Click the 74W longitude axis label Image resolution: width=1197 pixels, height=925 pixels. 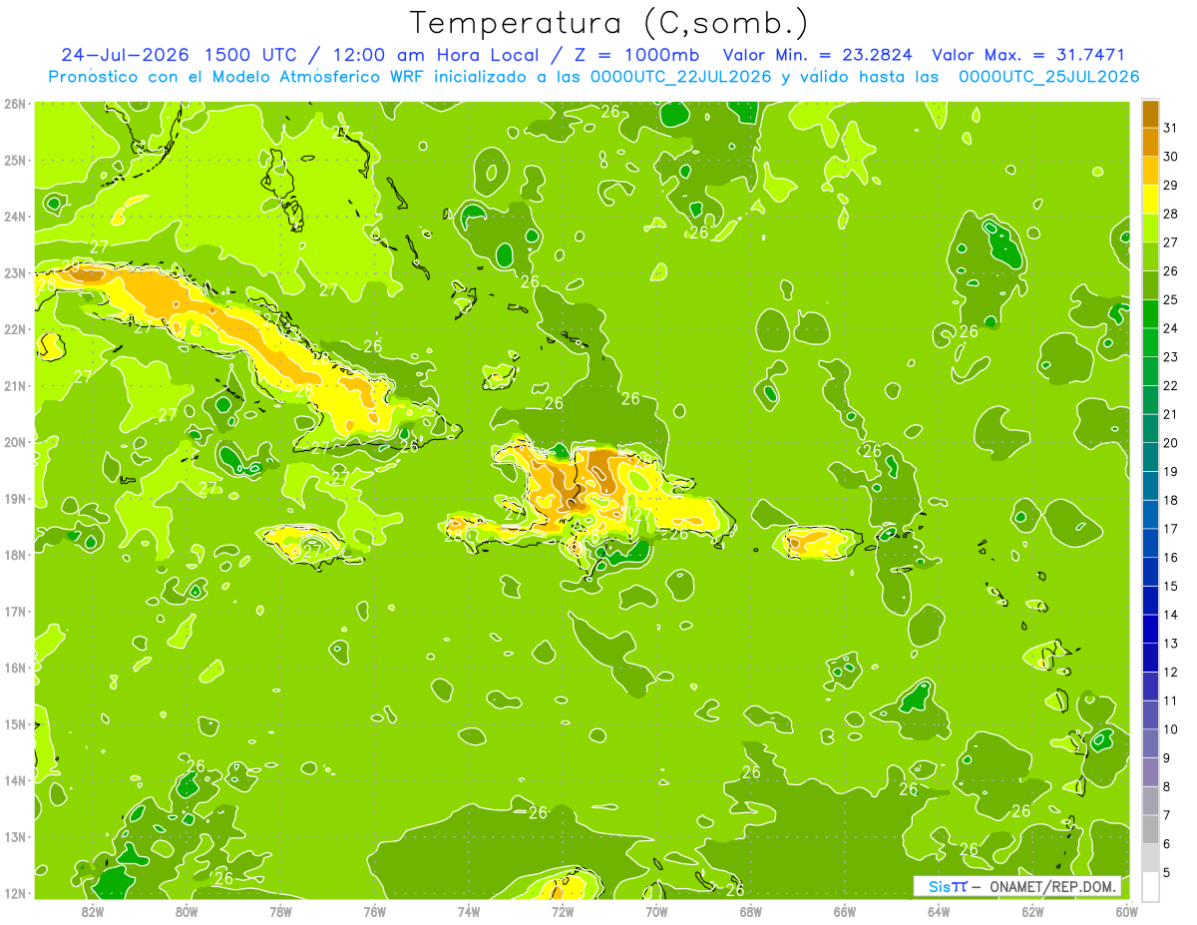point(468,910)
